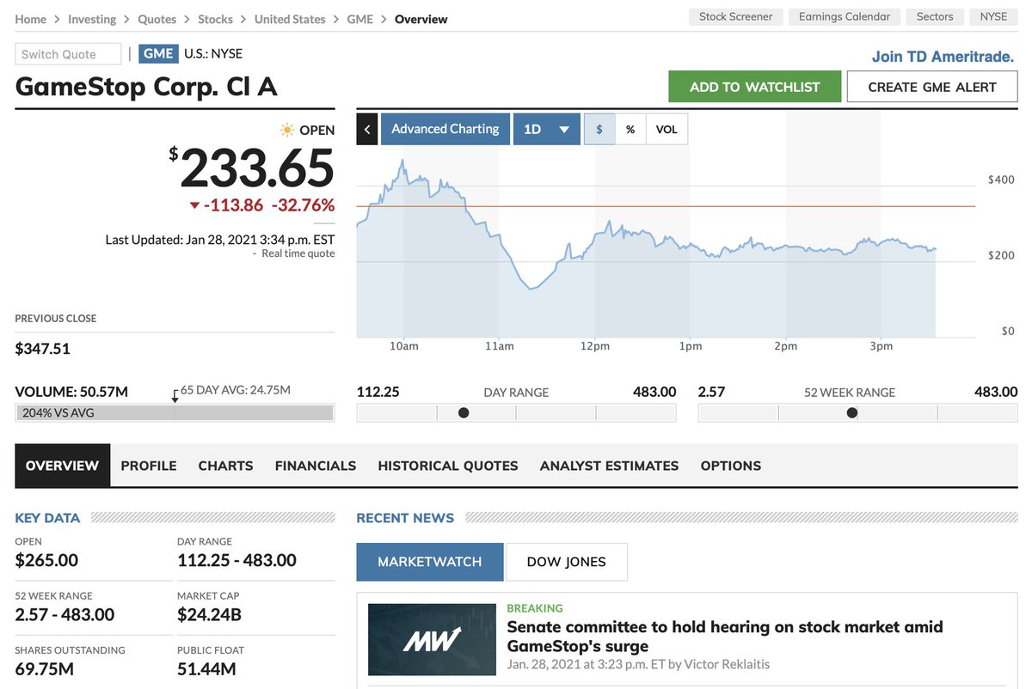Open the Earnings Calendar
1032x689 pixels.
click(x=844, y=16)
